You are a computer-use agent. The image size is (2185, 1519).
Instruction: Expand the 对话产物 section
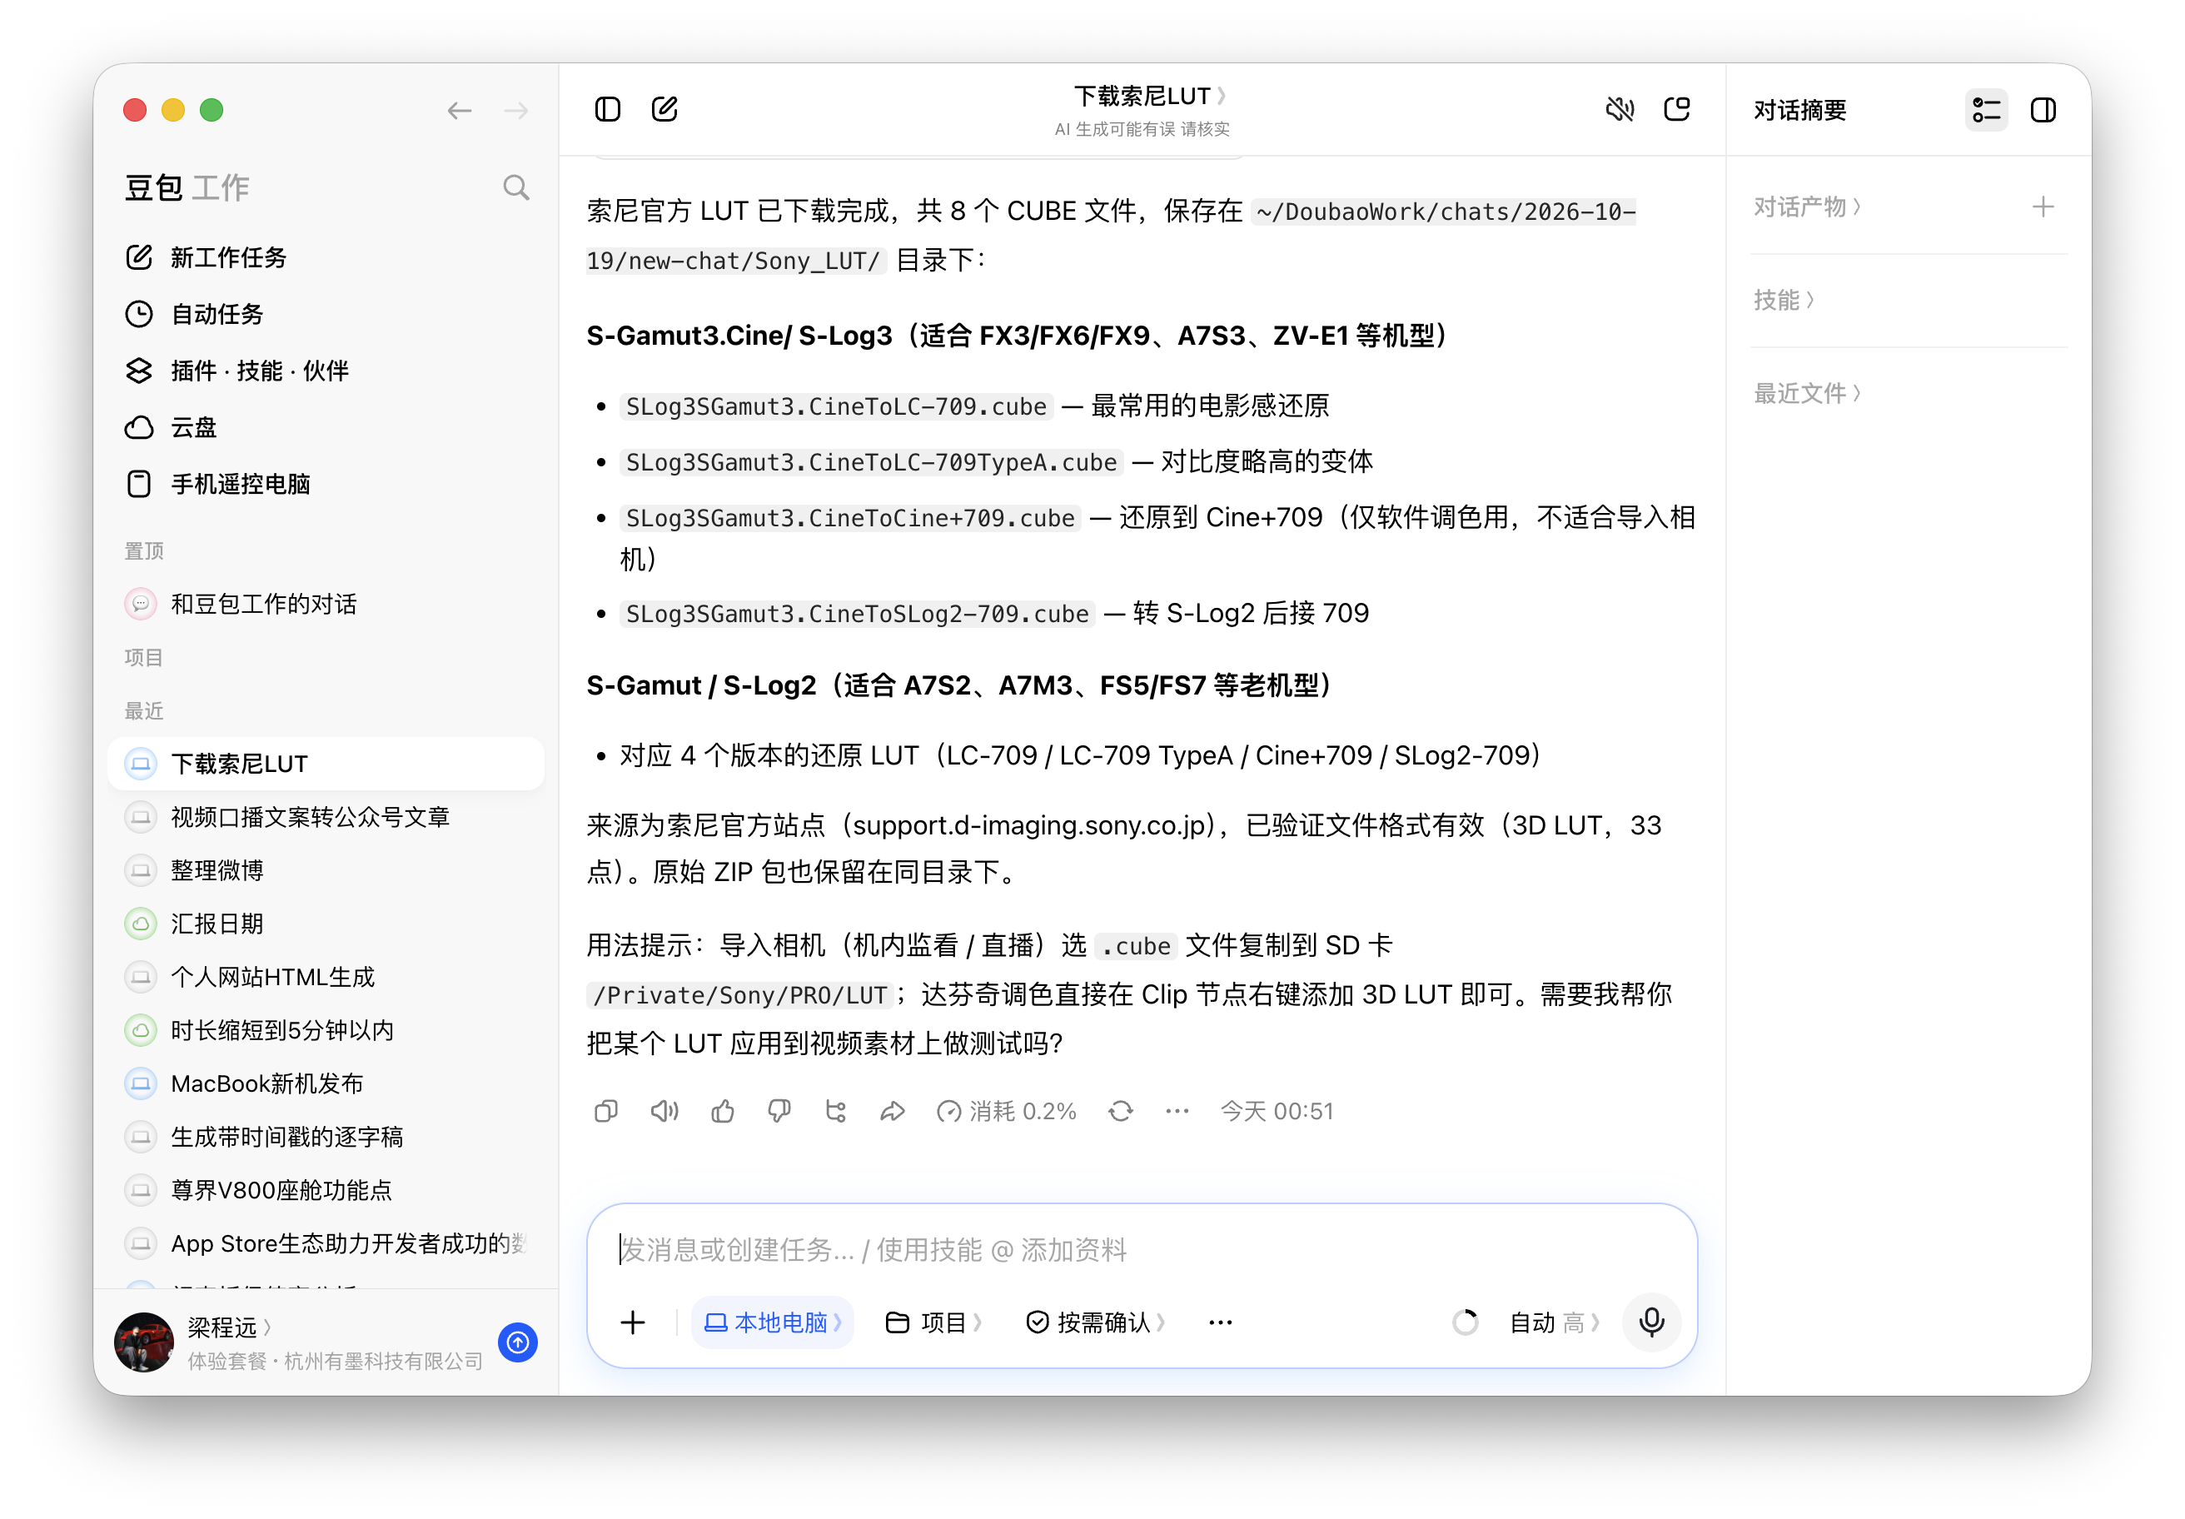click(x=1807, y=207)
